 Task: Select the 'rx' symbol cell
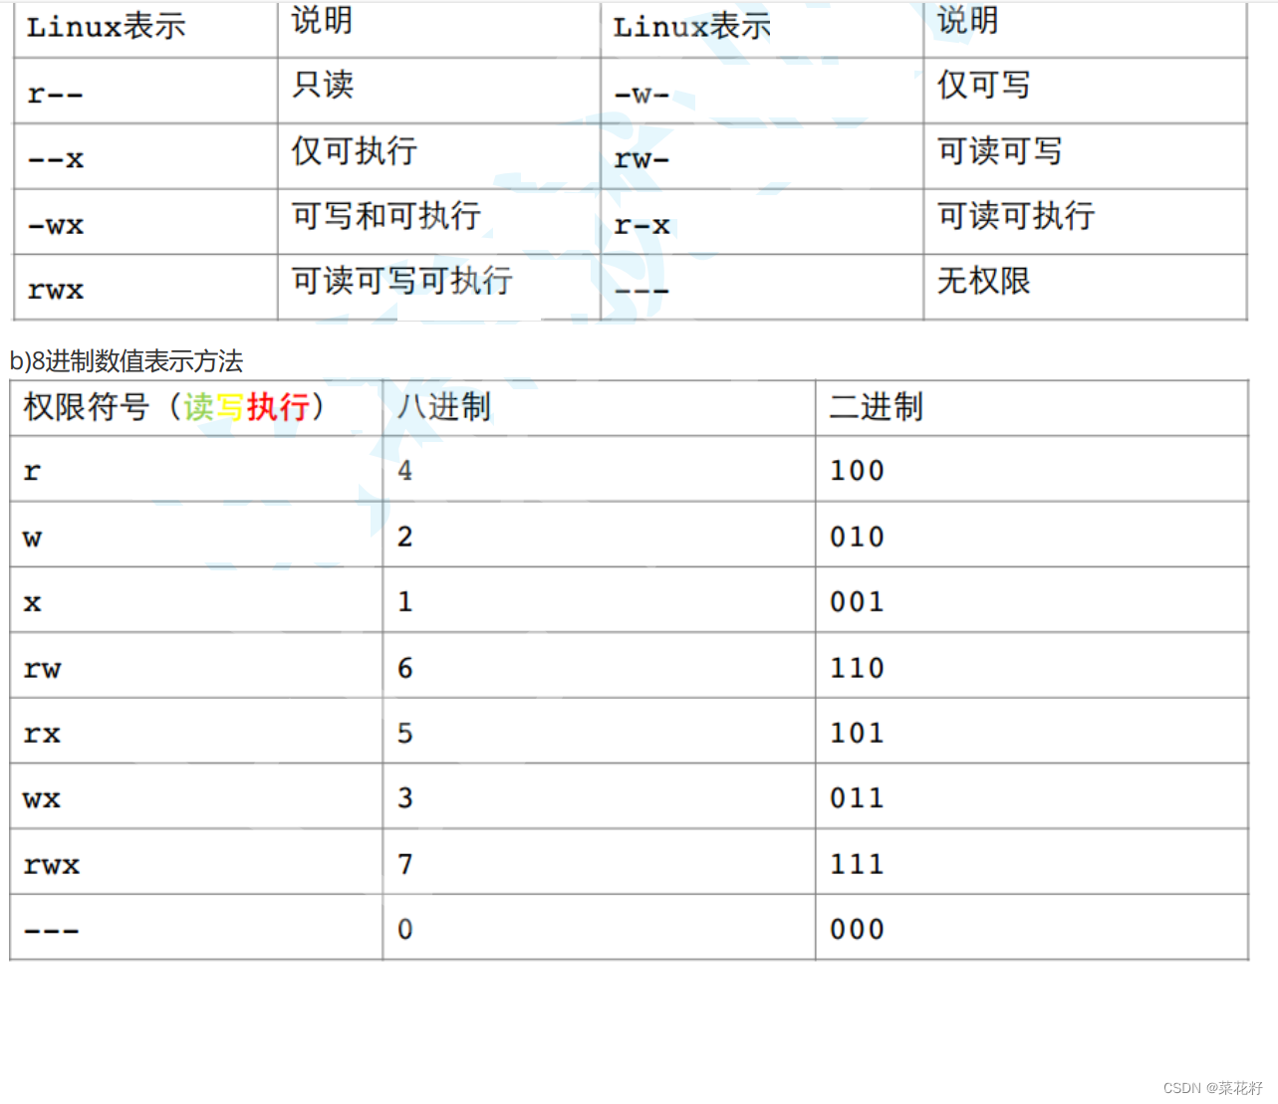196,732
